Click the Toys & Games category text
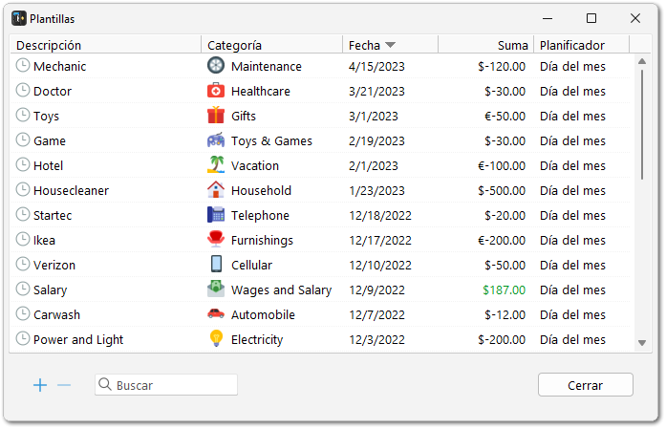 [271, 141]
